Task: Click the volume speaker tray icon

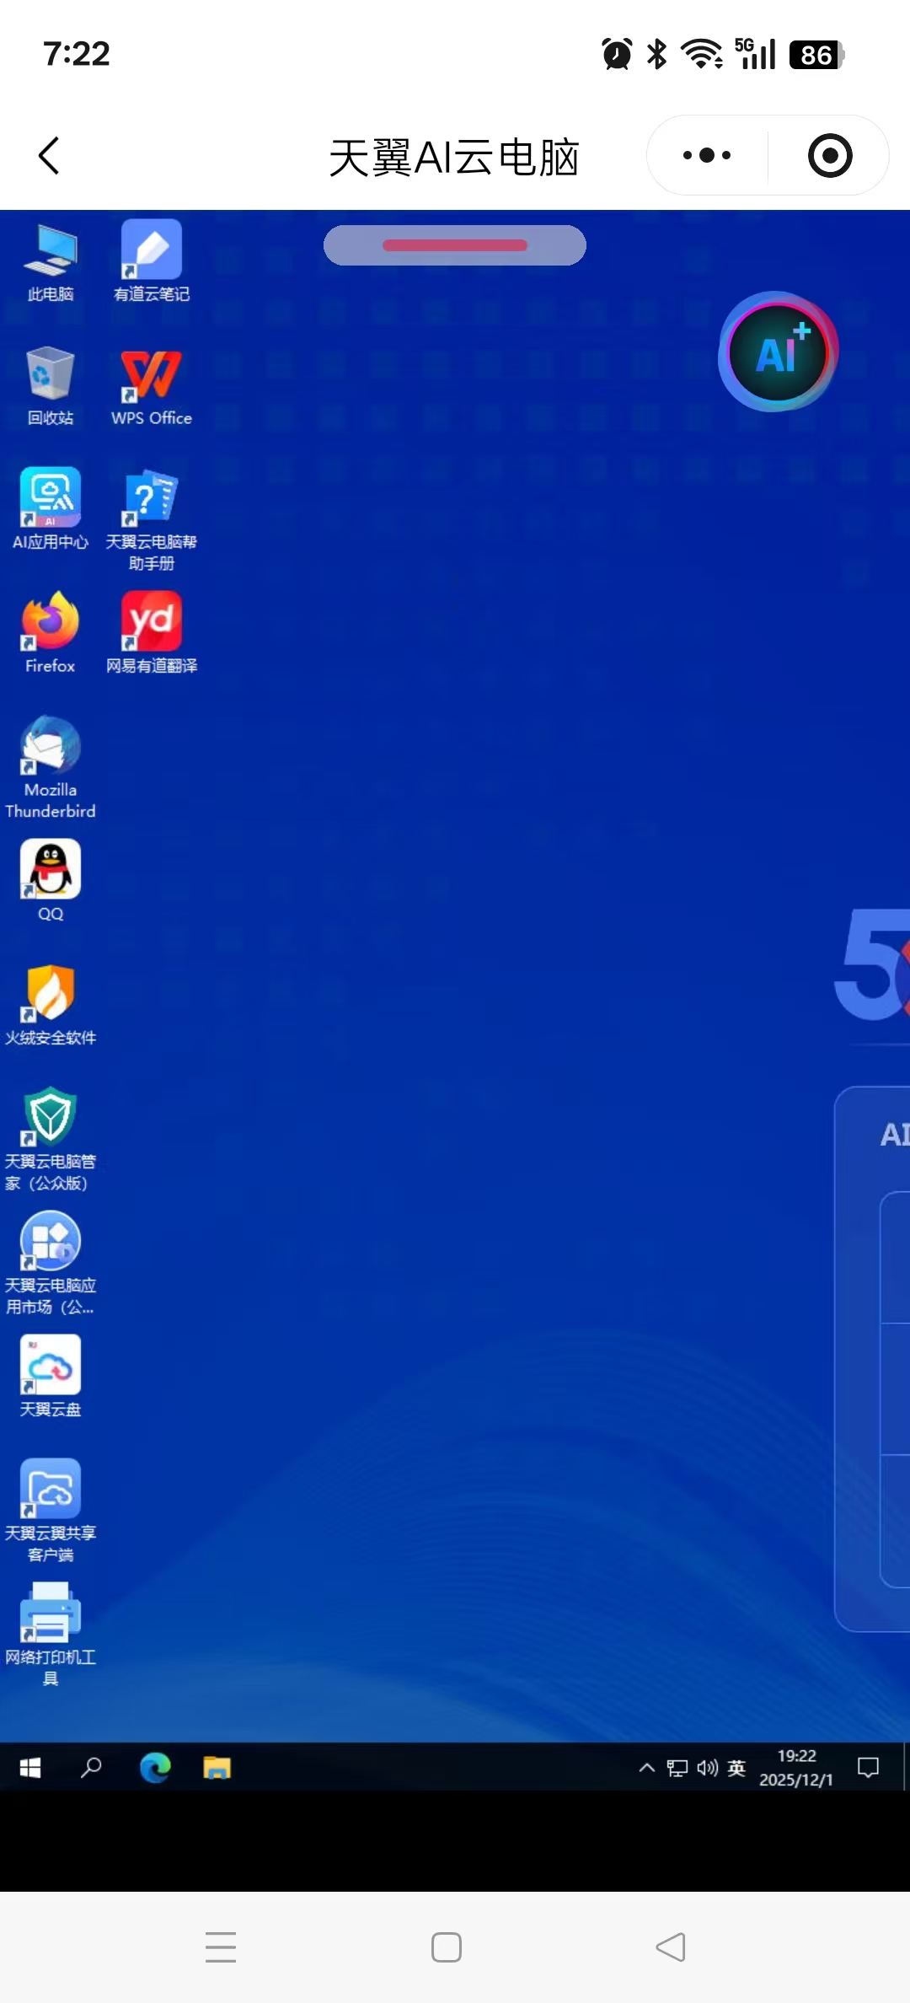Action: pos(707,1767)
